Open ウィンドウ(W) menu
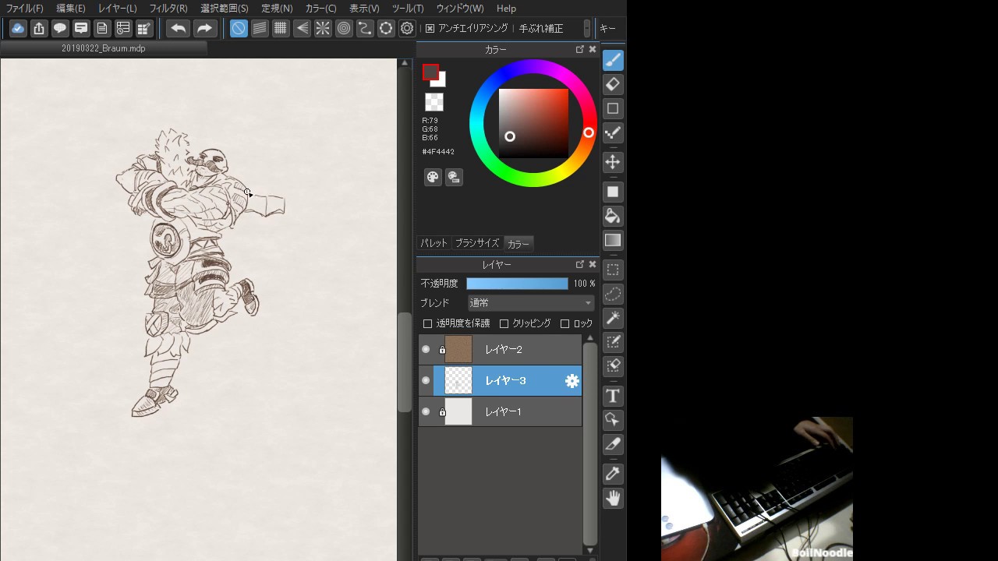This screenshot has height=561, width=998. click(460, 8)
